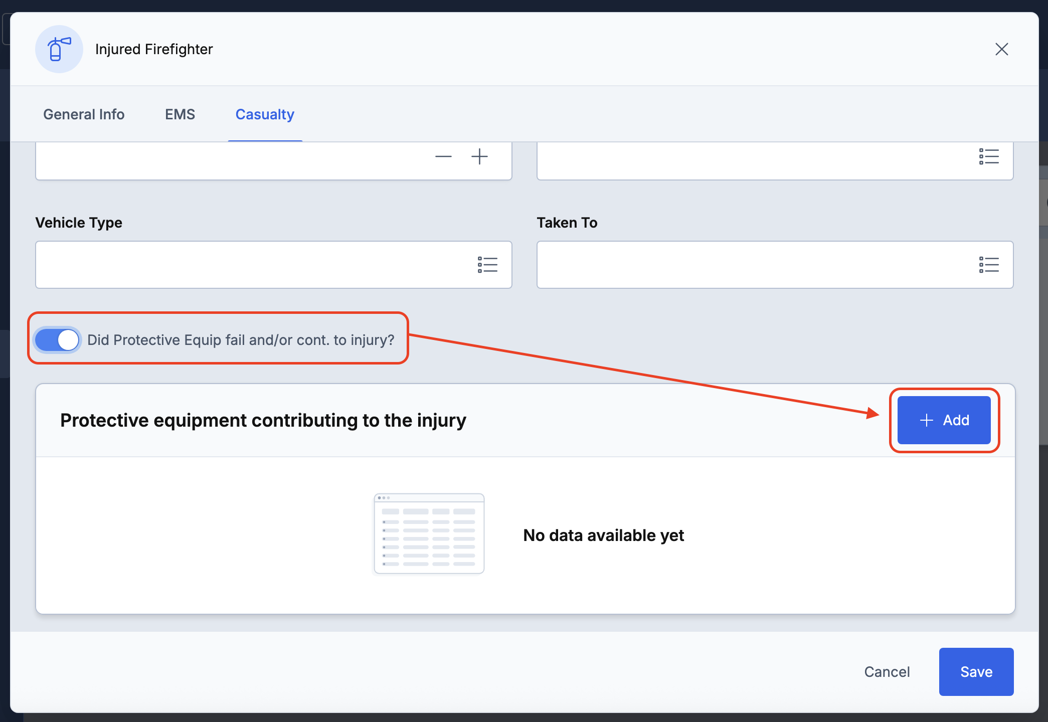Image resolution: width=1048 pixels, height=722 pixels.
Task: Open Taken To list icon
Action: pos(988,265)
